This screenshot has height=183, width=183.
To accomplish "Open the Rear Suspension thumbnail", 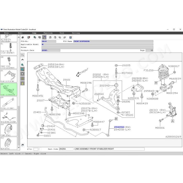I will pos(9,76).
